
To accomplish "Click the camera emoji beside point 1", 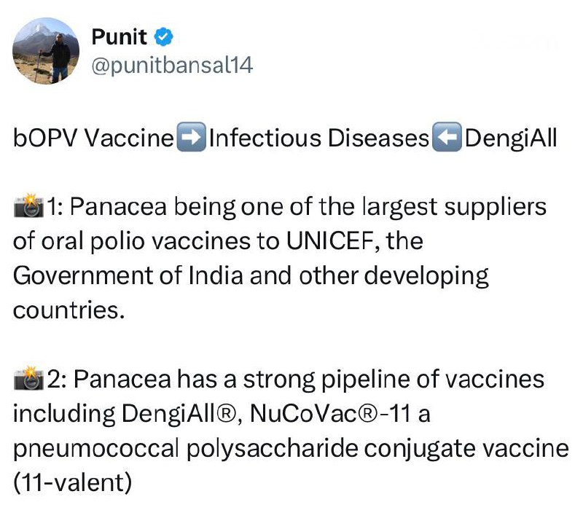I will pos(28,208).
